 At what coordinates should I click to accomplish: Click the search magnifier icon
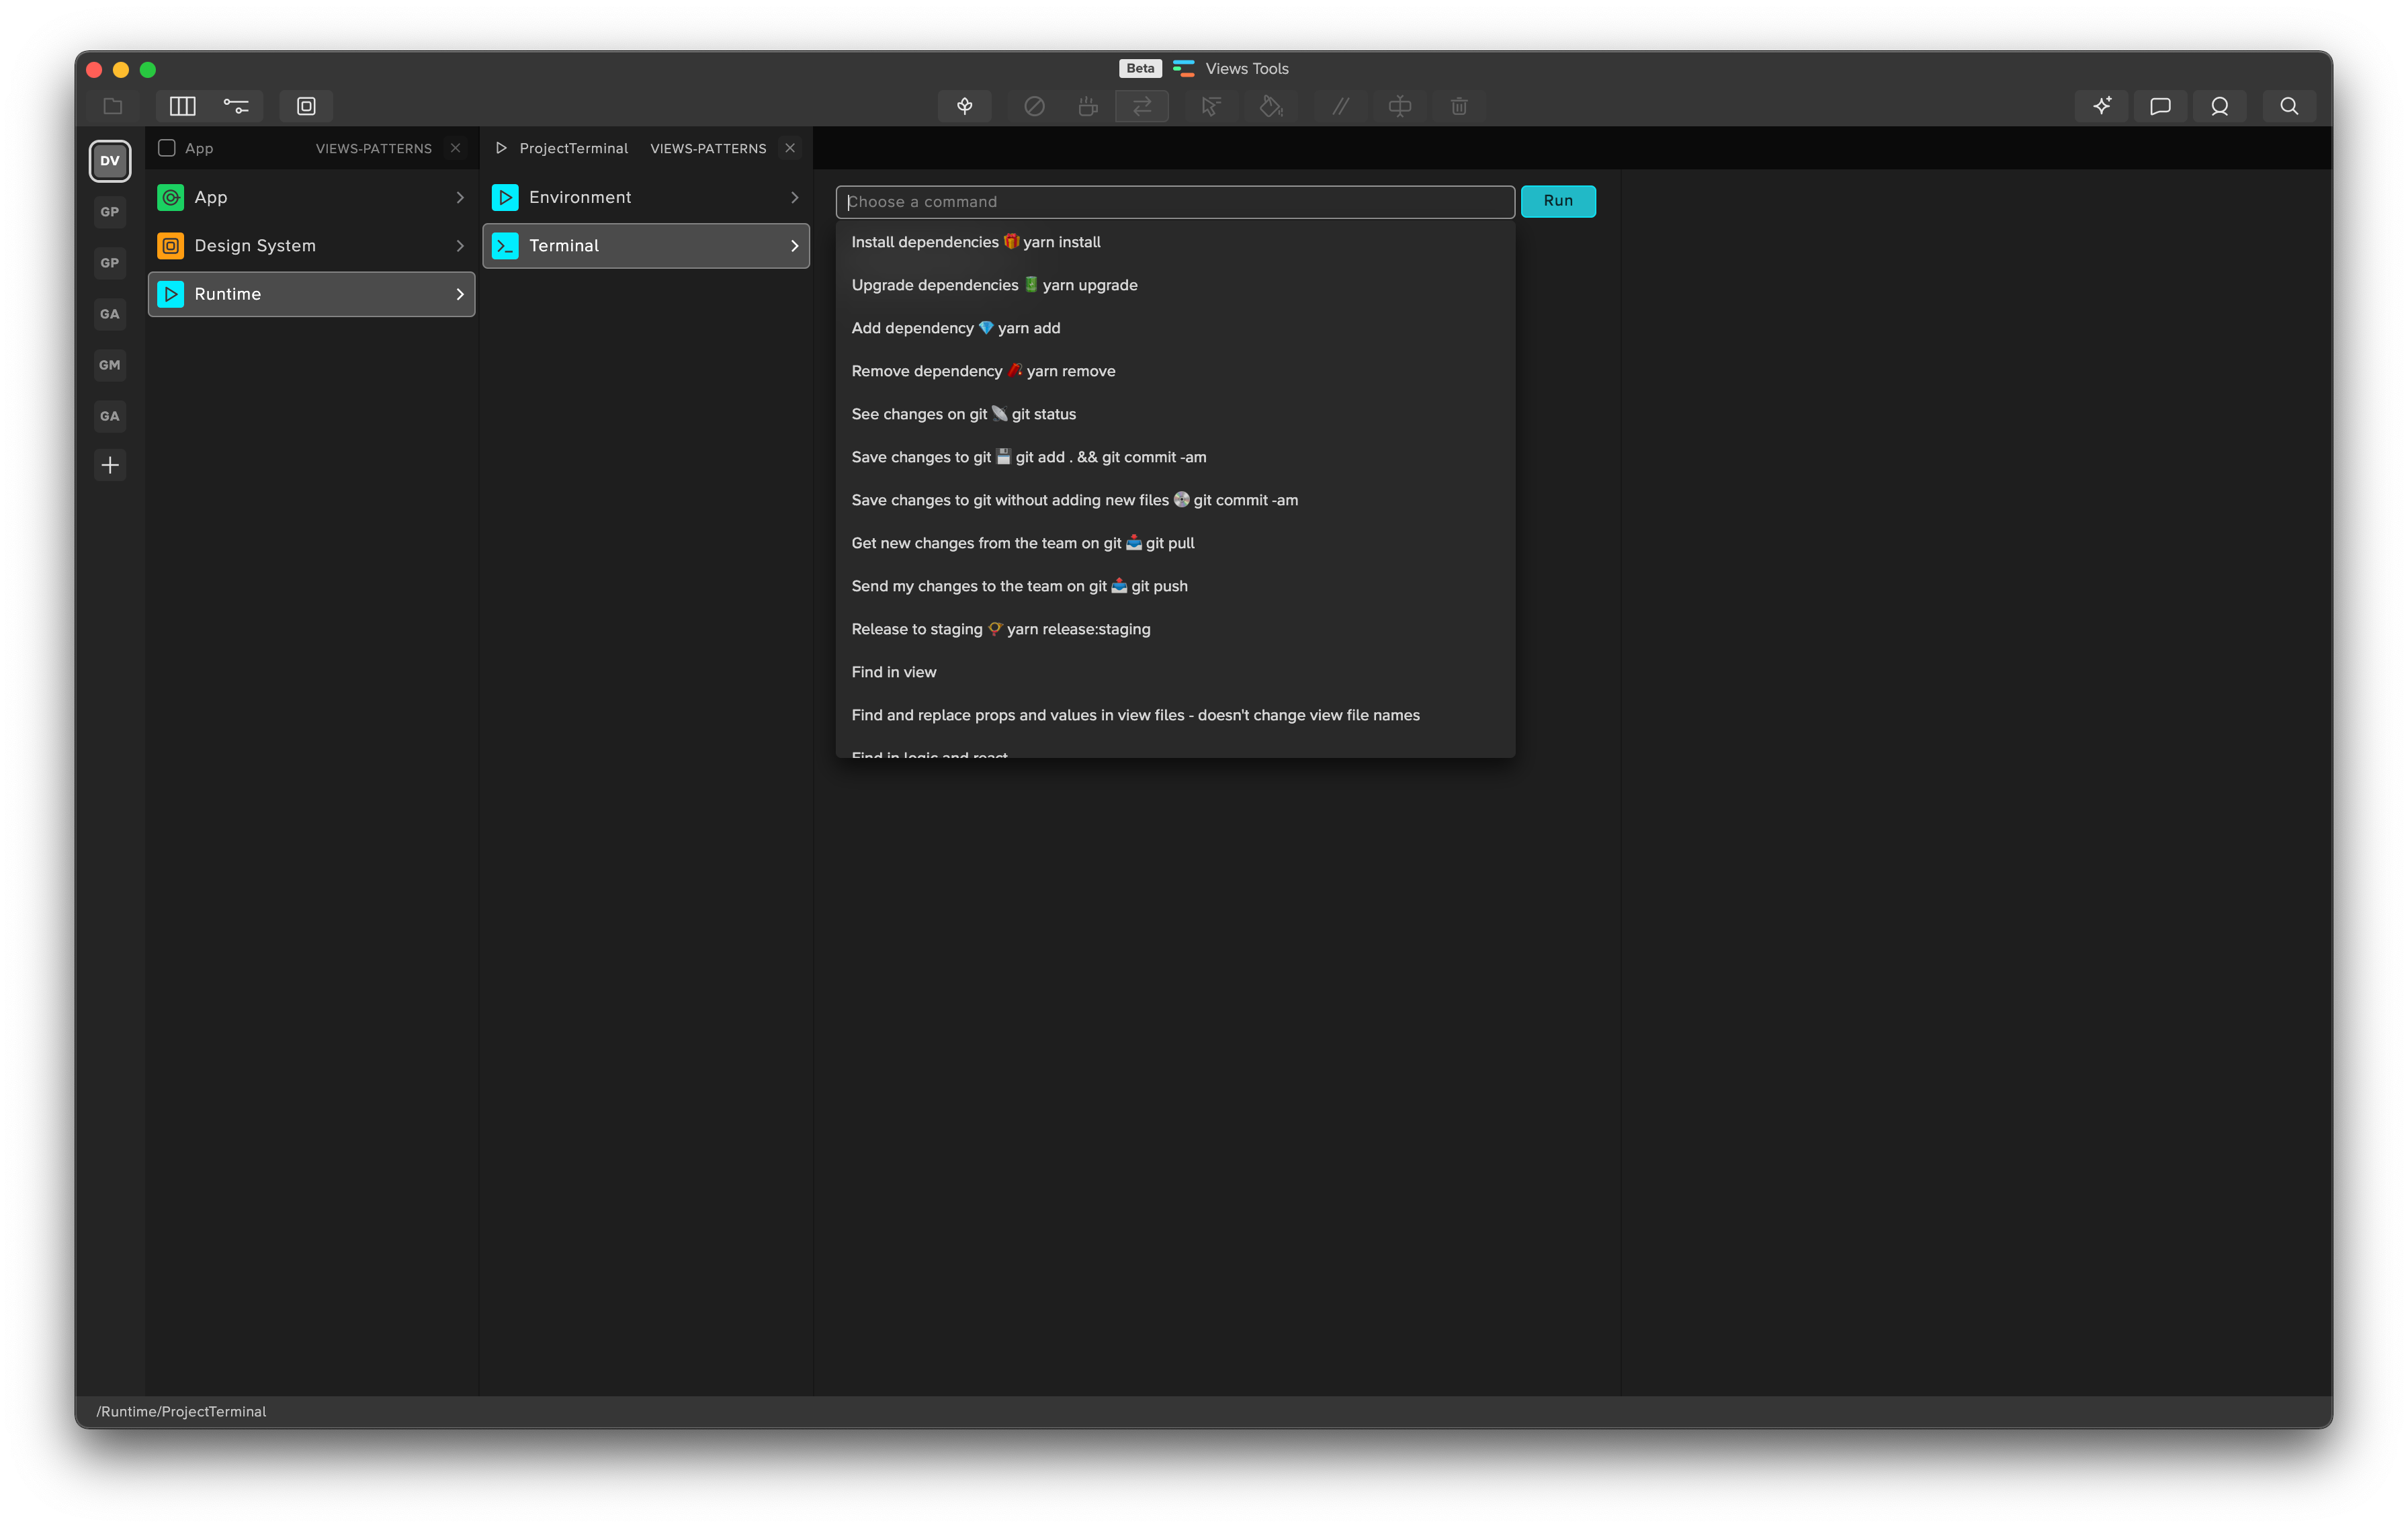(x=2288, y=106)
